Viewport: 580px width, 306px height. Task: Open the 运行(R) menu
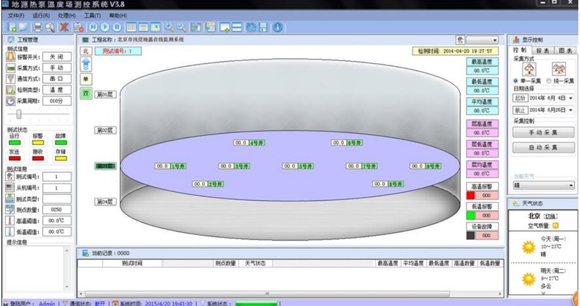(41, 15)
